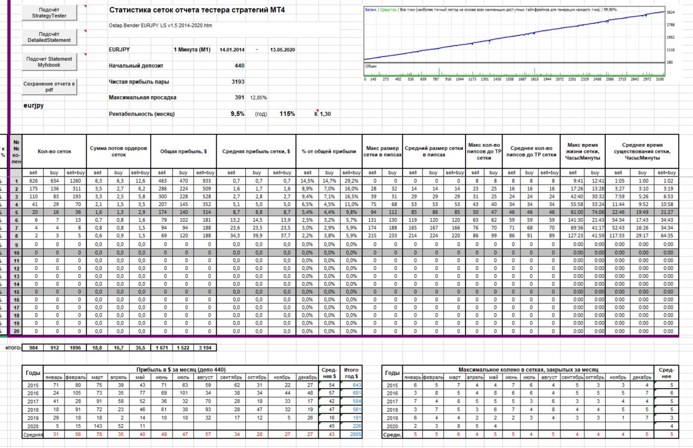
Task: Select the net profit value 3193
Action: click(238, 81)
